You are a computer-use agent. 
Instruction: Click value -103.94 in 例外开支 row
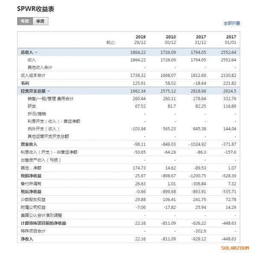click(138, 129)
